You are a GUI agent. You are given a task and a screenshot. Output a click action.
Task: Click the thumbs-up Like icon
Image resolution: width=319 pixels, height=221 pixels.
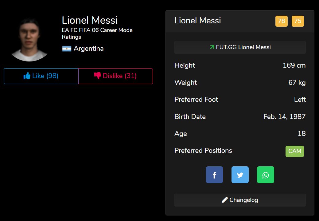(27, 76)
